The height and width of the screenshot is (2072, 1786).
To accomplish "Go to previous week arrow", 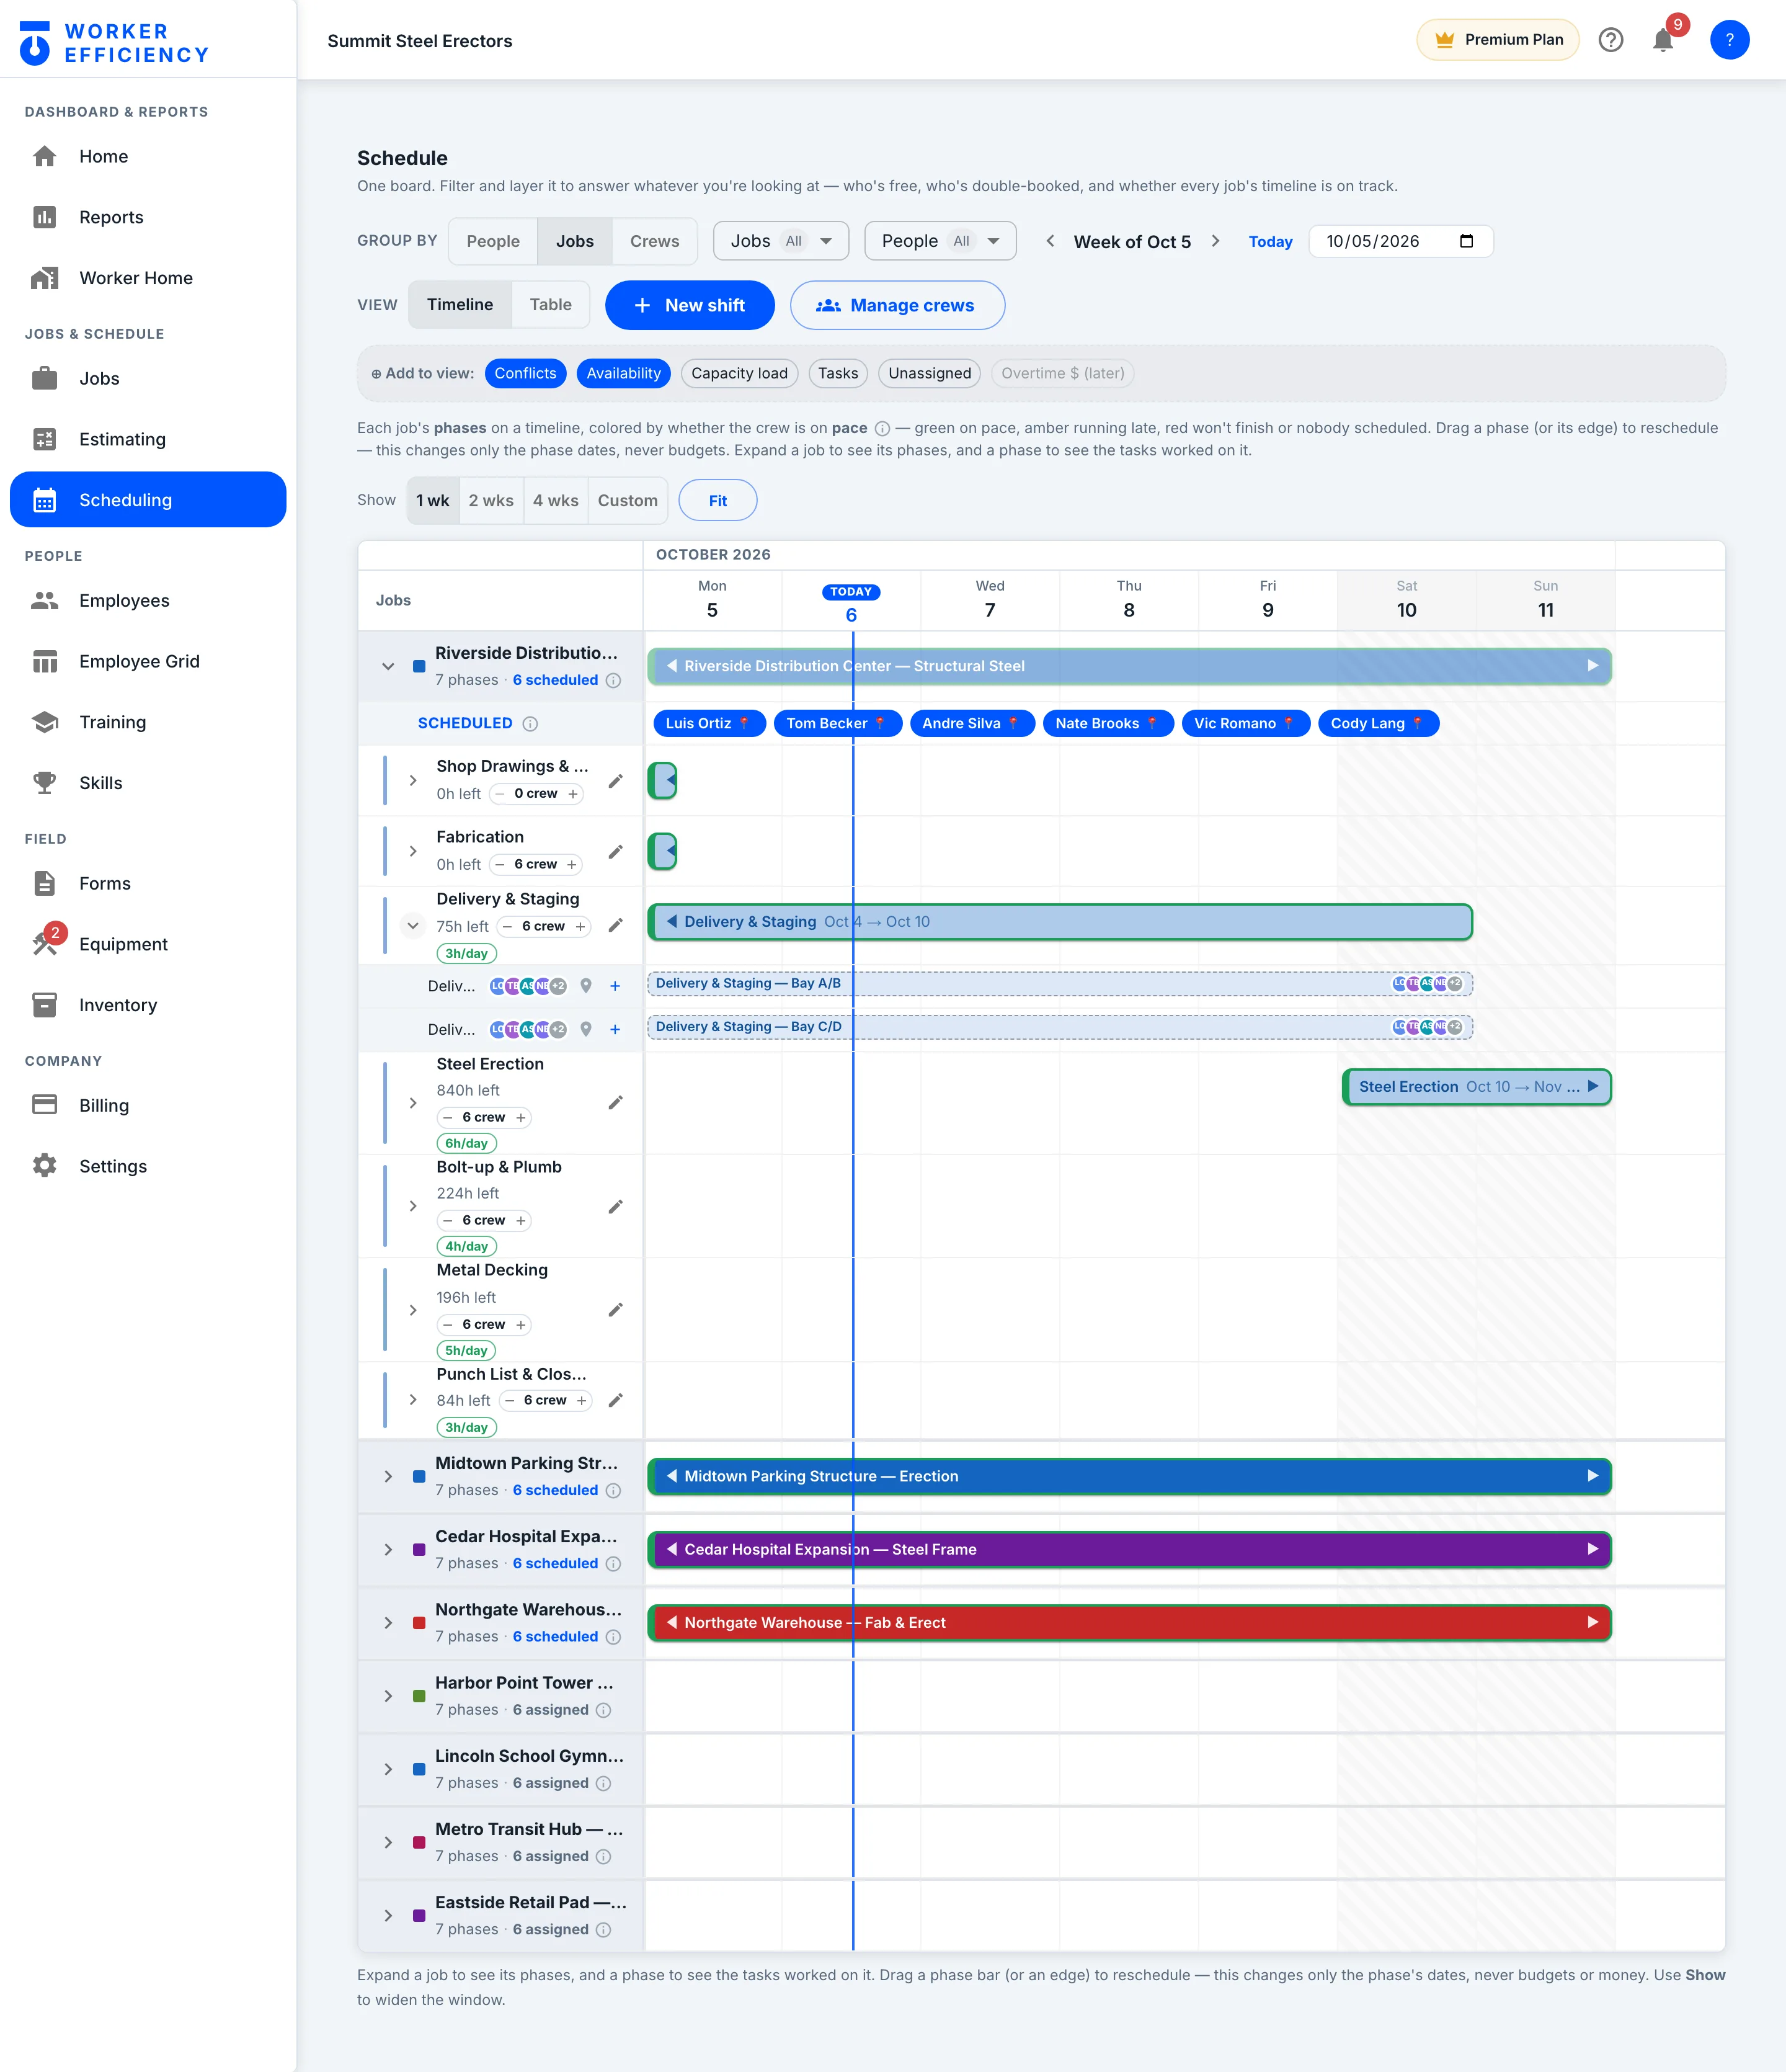I will pyautogui.click(x=1049, y=241).
